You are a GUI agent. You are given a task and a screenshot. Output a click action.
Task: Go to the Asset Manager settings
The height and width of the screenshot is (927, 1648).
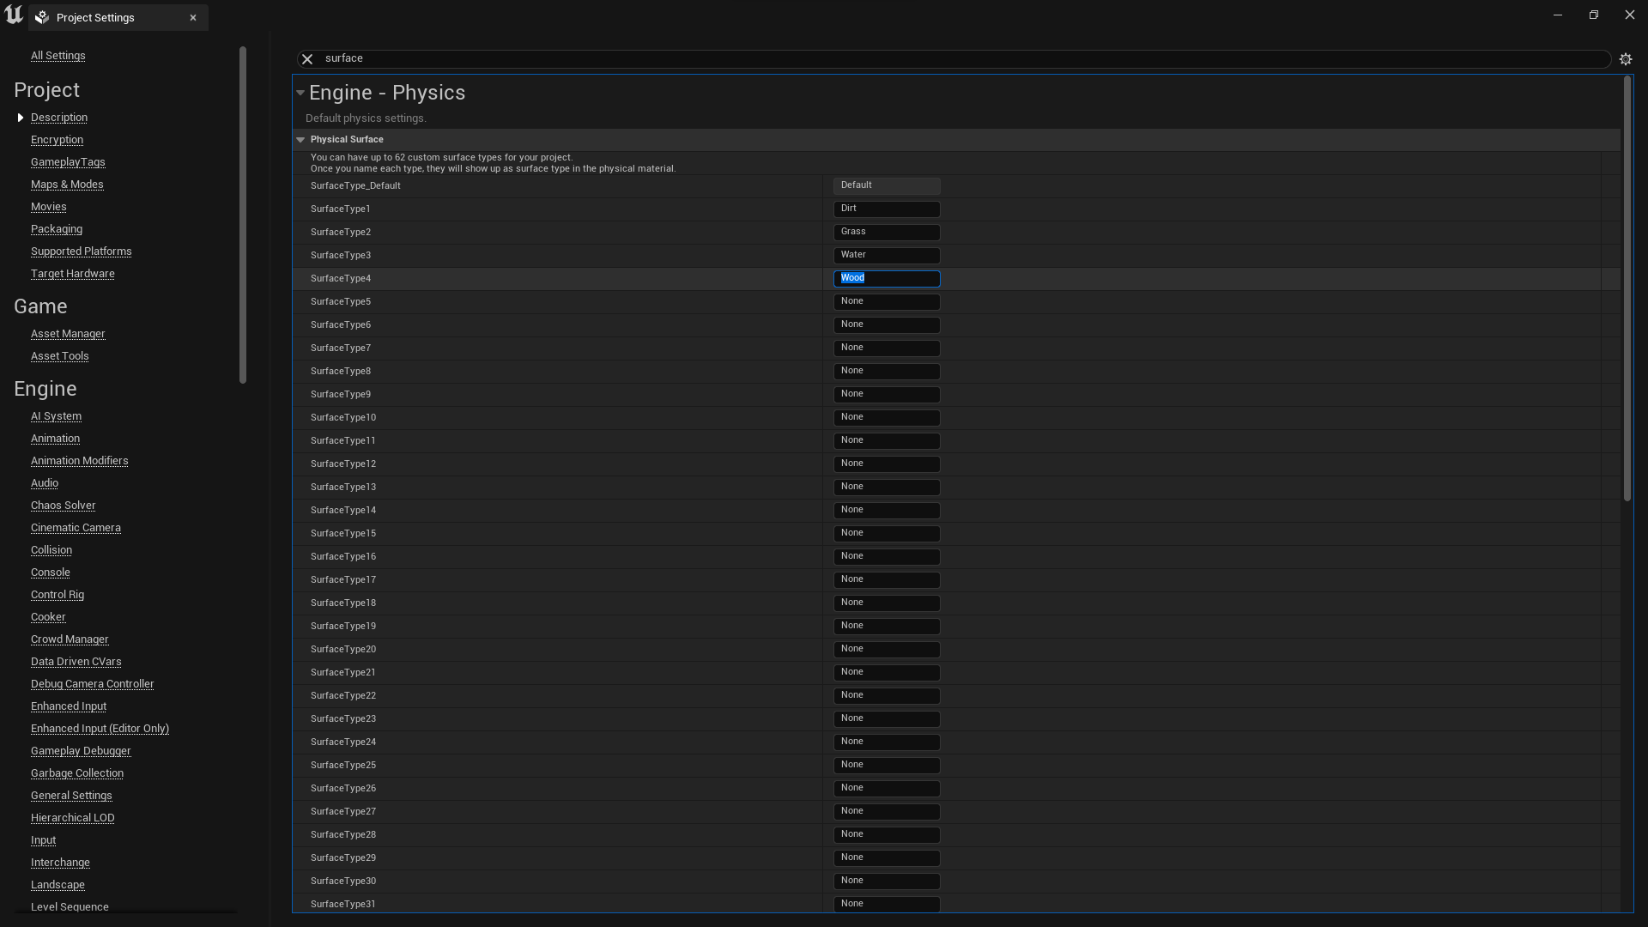pyautogui.click(x=68, y=333)
